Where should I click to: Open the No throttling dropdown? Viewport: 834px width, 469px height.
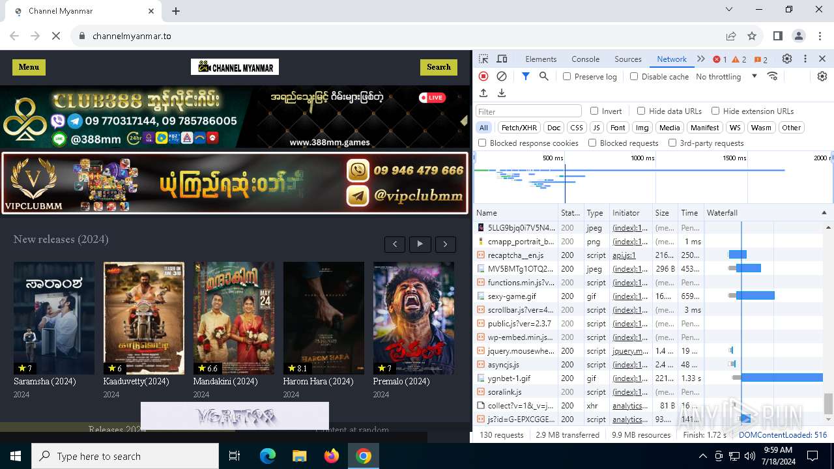tap(726, 76)
